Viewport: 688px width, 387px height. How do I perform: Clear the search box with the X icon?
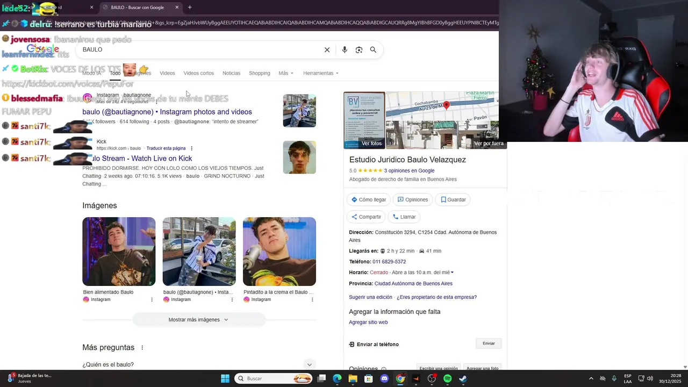(327, 49)
